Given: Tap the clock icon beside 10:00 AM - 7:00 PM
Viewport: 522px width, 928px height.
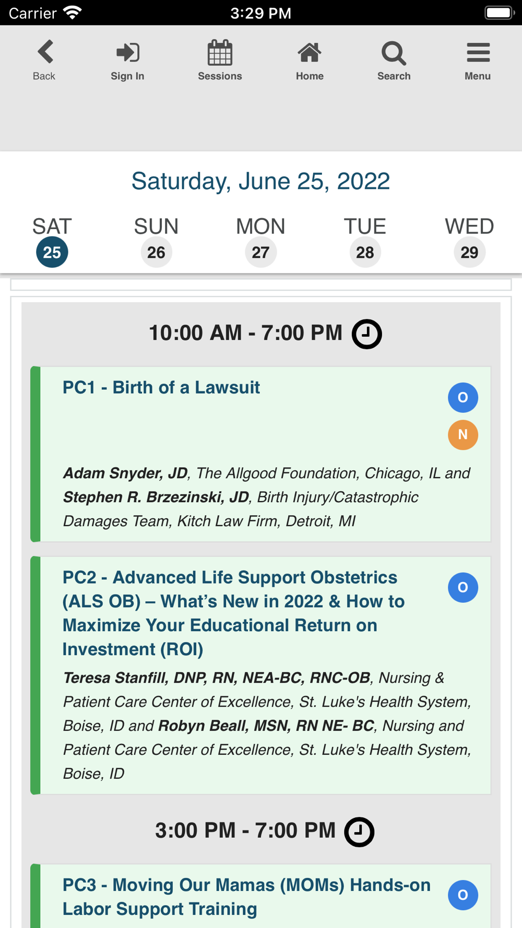Looking at the screenshot, I should point(367,334).
